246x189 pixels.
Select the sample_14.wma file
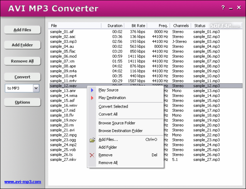click(x=64, y=96)
